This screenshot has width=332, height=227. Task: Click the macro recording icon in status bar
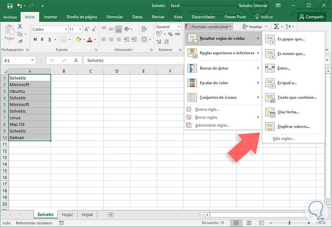pos(61,223)
